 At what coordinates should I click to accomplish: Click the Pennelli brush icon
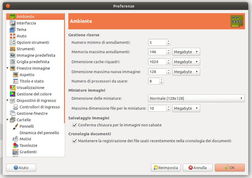(x=15, y=126)
